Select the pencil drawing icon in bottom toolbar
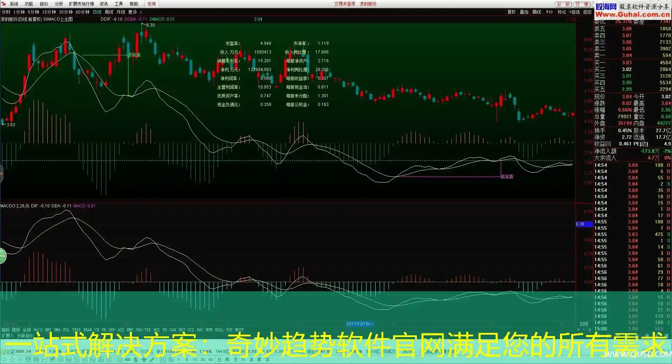Image resolution: width=672 pixels, height=364 pixels. (152, 359)
